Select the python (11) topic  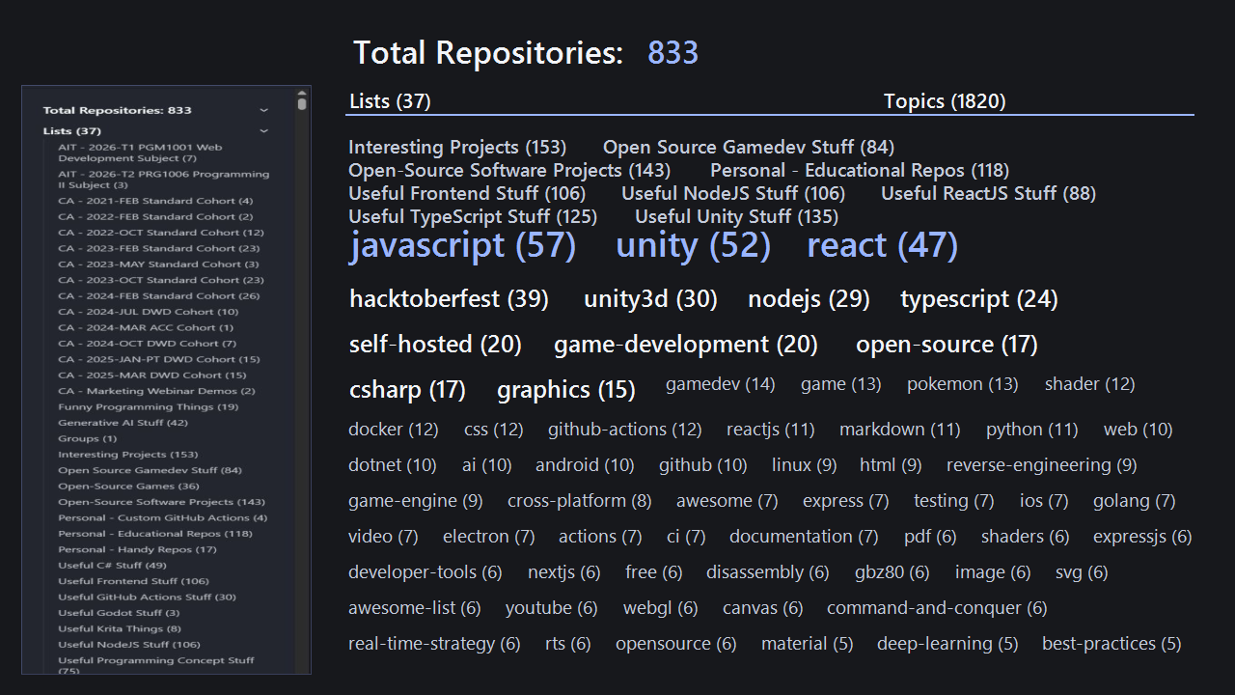coord(1032,430)
